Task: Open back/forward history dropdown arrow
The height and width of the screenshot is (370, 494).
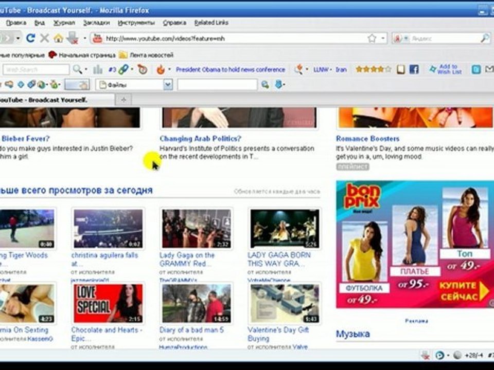Action: (19, 39)
